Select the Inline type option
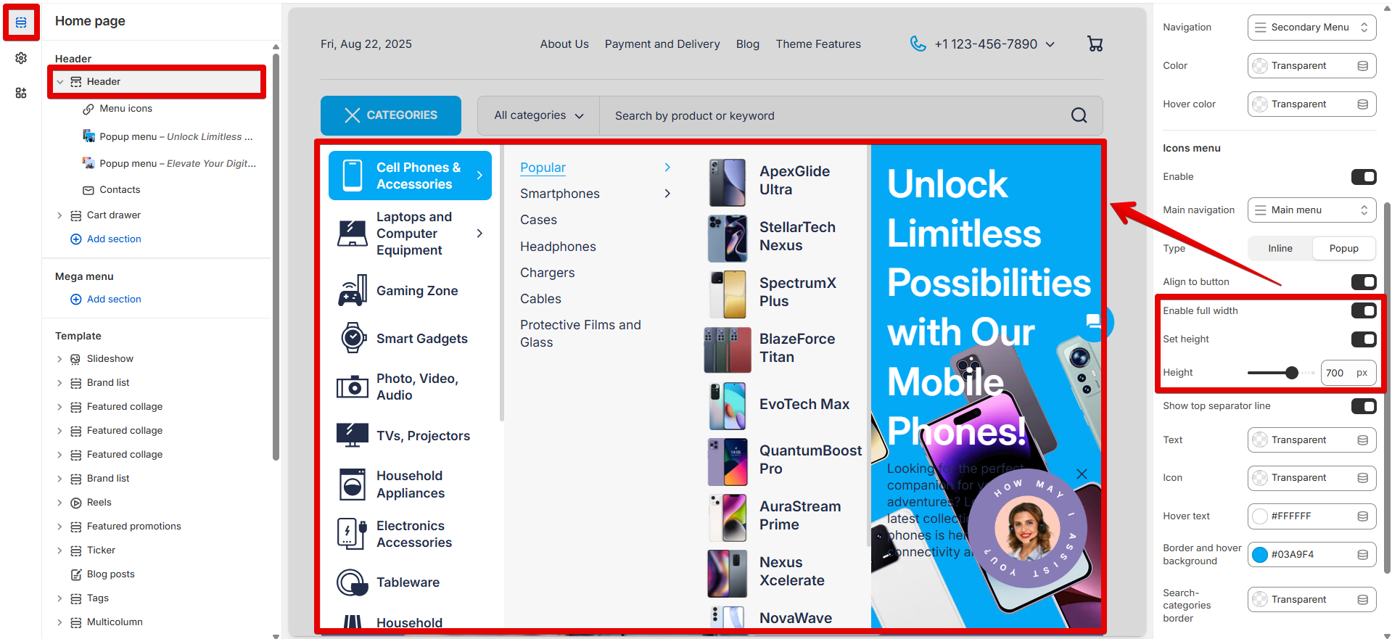The image size is (1392, 639). click(1280, 248)
